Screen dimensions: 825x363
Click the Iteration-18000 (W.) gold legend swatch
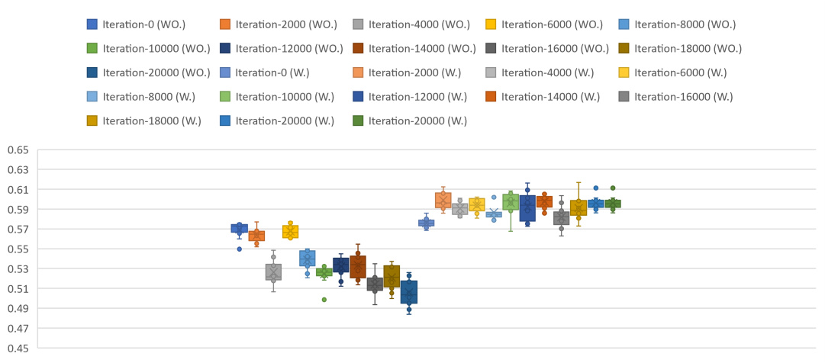pos(91,121)
